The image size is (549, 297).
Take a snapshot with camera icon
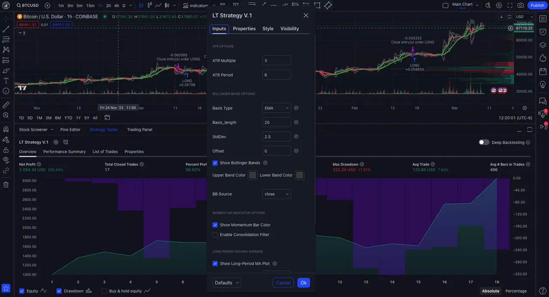520,6
